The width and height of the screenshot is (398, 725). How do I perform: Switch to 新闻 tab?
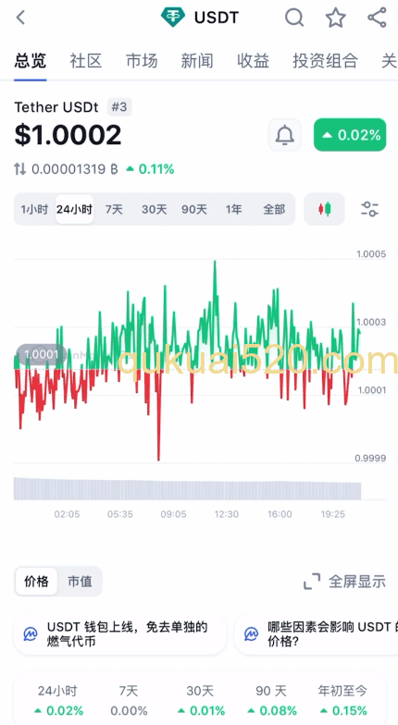197,61
